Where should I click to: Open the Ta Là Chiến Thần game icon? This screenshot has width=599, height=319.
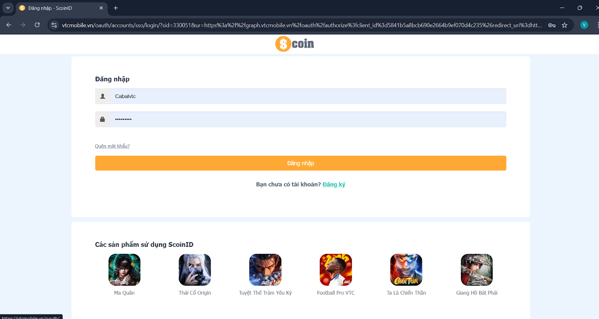pos(406,270)
